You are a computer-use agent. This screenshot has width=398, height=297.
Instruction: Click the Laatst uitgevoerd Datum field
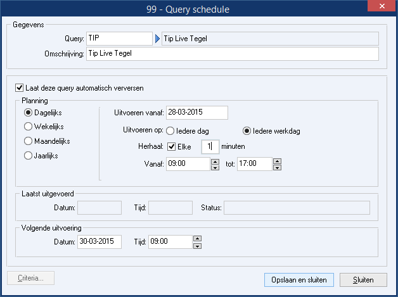coord(99,208)
